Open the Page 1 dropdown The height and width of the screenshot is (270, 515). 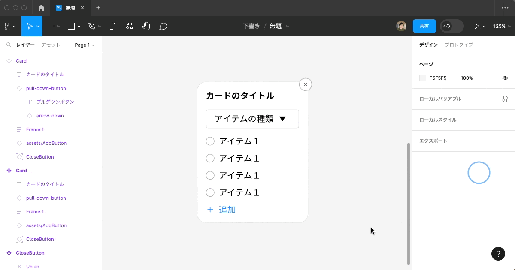coord(85,45)
